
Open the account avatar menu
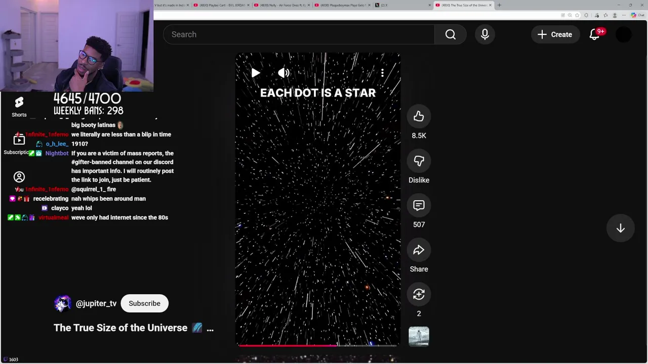624,34
